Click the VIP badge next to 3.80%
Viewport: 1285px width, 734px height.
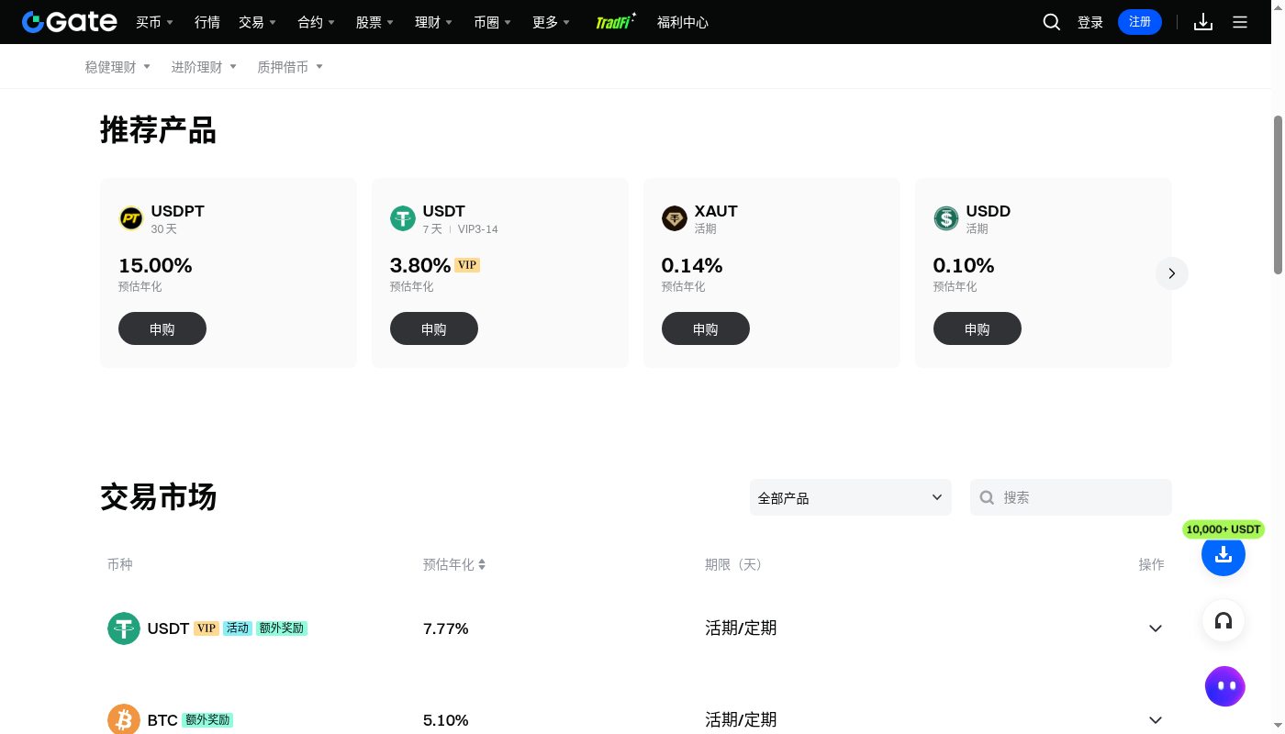tap(467, 265)
